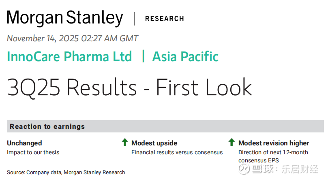Open the Asia Pacific region link

185,56
